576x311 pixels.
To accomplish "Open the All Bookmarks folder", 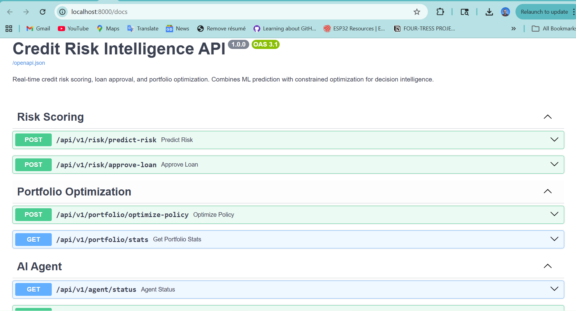I will [554, 29].
